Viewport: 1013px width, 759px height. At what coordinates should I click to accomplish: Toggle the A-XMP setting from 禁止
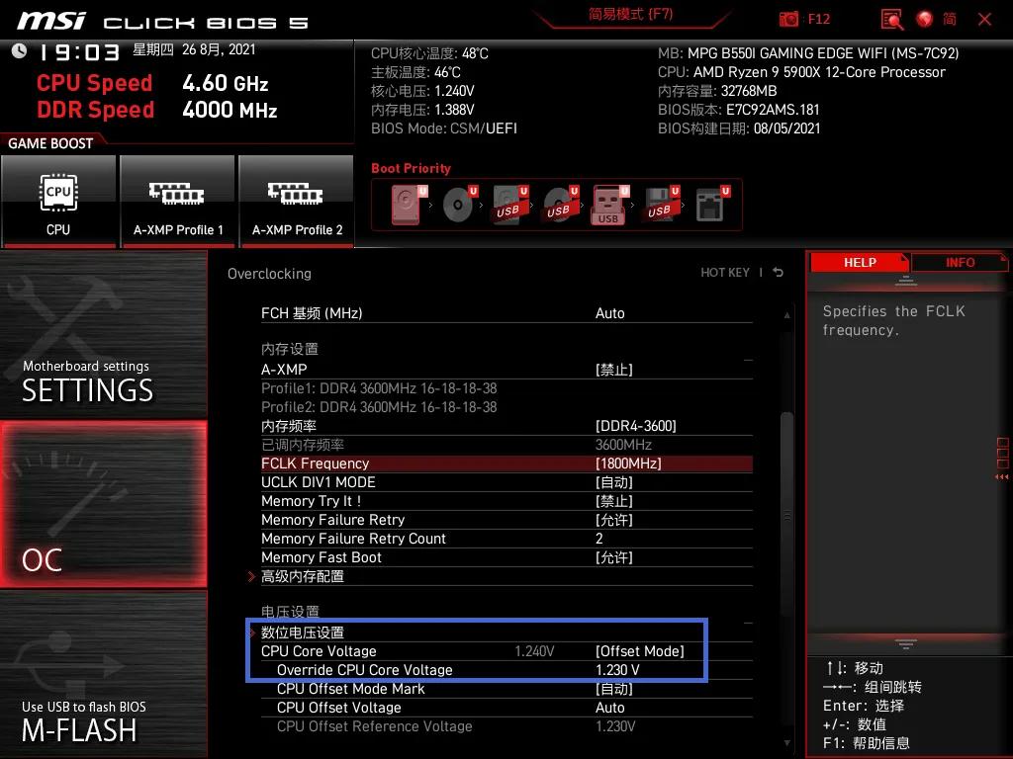[613, 369]
